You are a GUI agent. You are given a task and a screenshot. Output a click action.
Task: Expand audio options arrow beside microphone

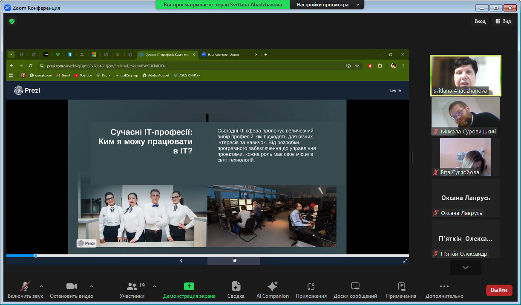click(41, 286)
